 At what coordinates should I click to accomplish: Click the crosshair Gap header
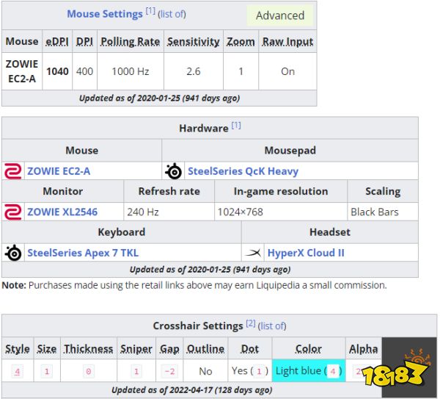(x=169, y=349)
